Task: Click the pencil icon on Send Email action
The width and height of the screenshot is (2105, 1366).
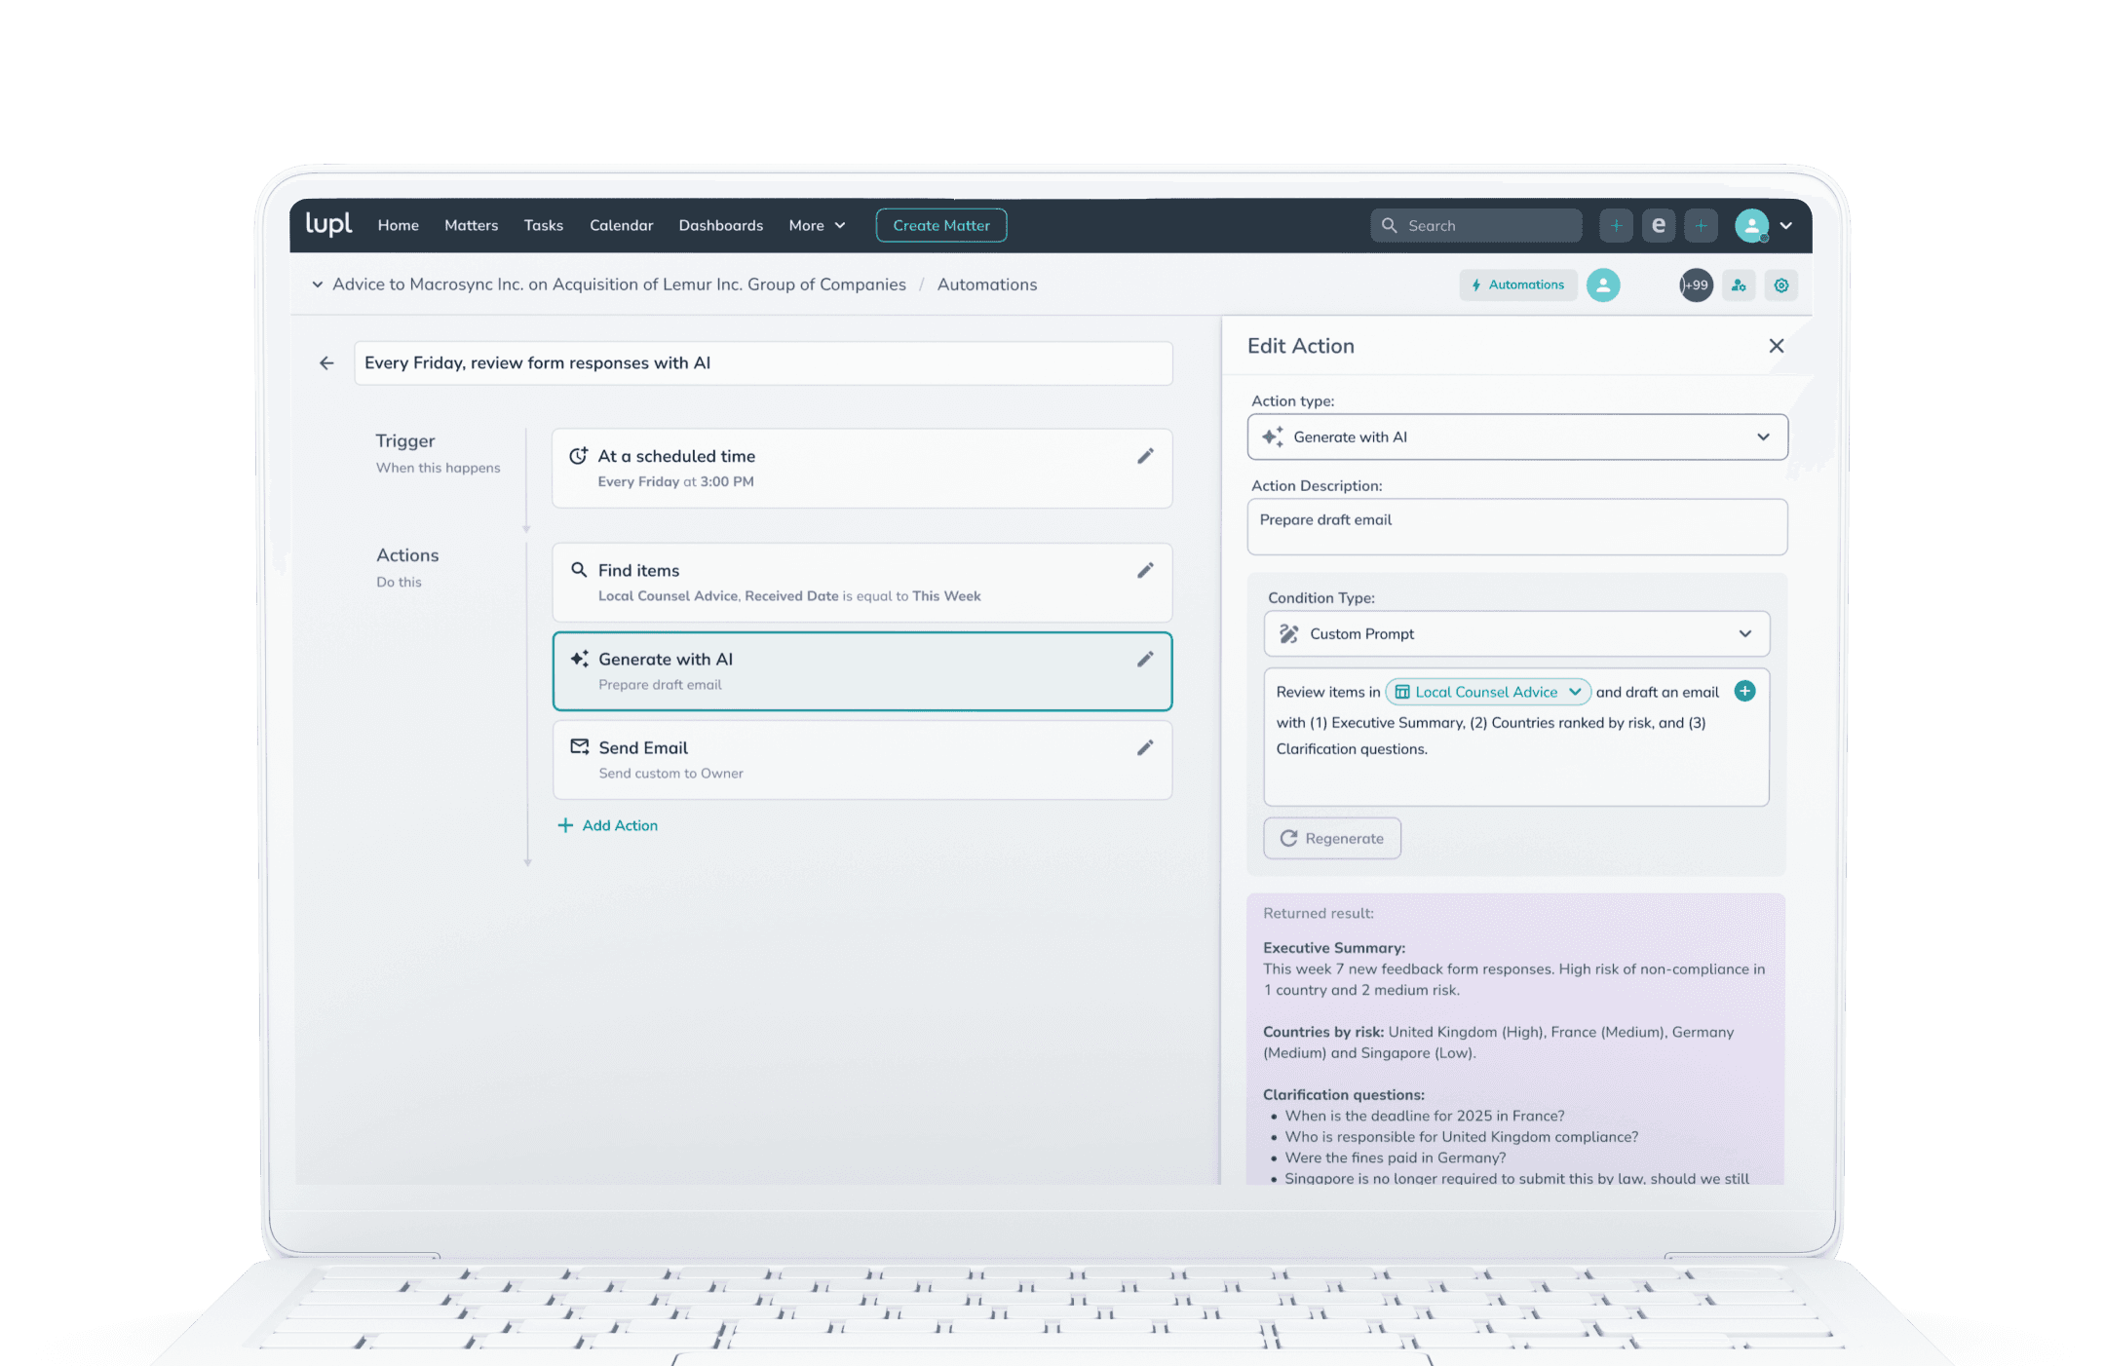Action: pos(1145,747)
